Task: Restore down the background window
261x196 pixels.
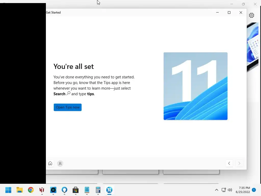Action: [243, 4]
